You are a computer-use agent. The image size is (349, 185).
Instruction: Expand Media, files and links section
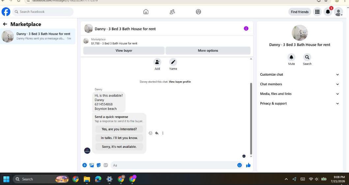click(300, 94)
